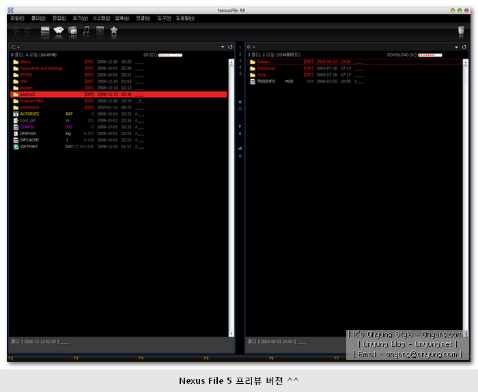The height and width of the screenshot is (392, 478).
Task: Click the forward arrow in the toolbar
Action: point(27,31)
